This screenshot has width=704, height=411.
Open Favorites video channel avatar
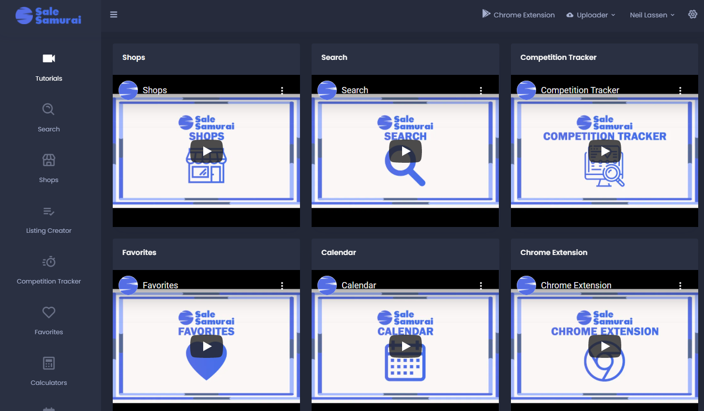point(128,285)
